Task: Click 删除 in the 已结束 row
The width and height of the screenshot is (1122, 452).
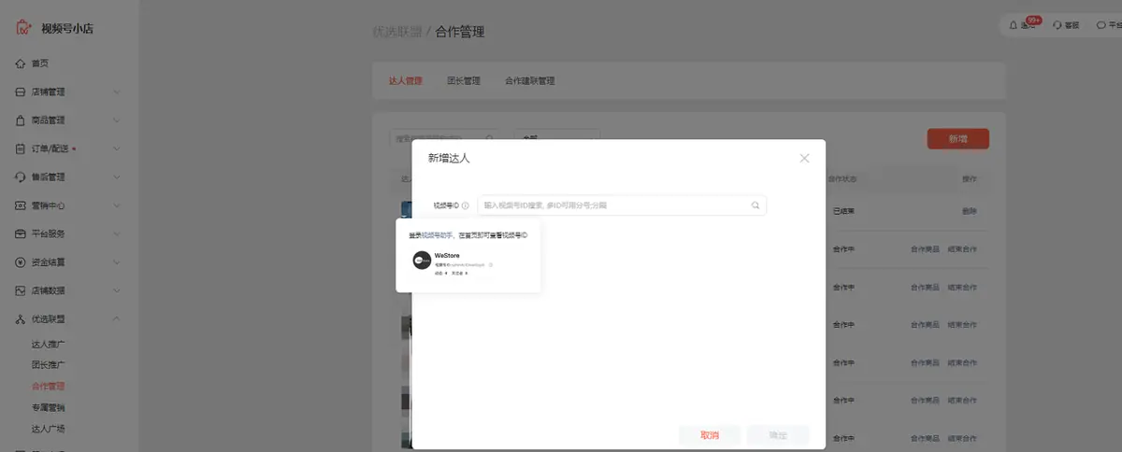Action: tap(970, 211)
